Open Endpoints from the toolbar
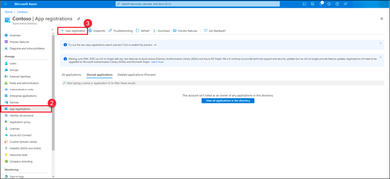Image resolution: width=390 pixels, height=179 pixels. point(97,31)
